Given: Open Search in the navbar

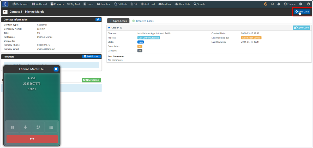Looking at the screenshot, I should coord(199,4).
